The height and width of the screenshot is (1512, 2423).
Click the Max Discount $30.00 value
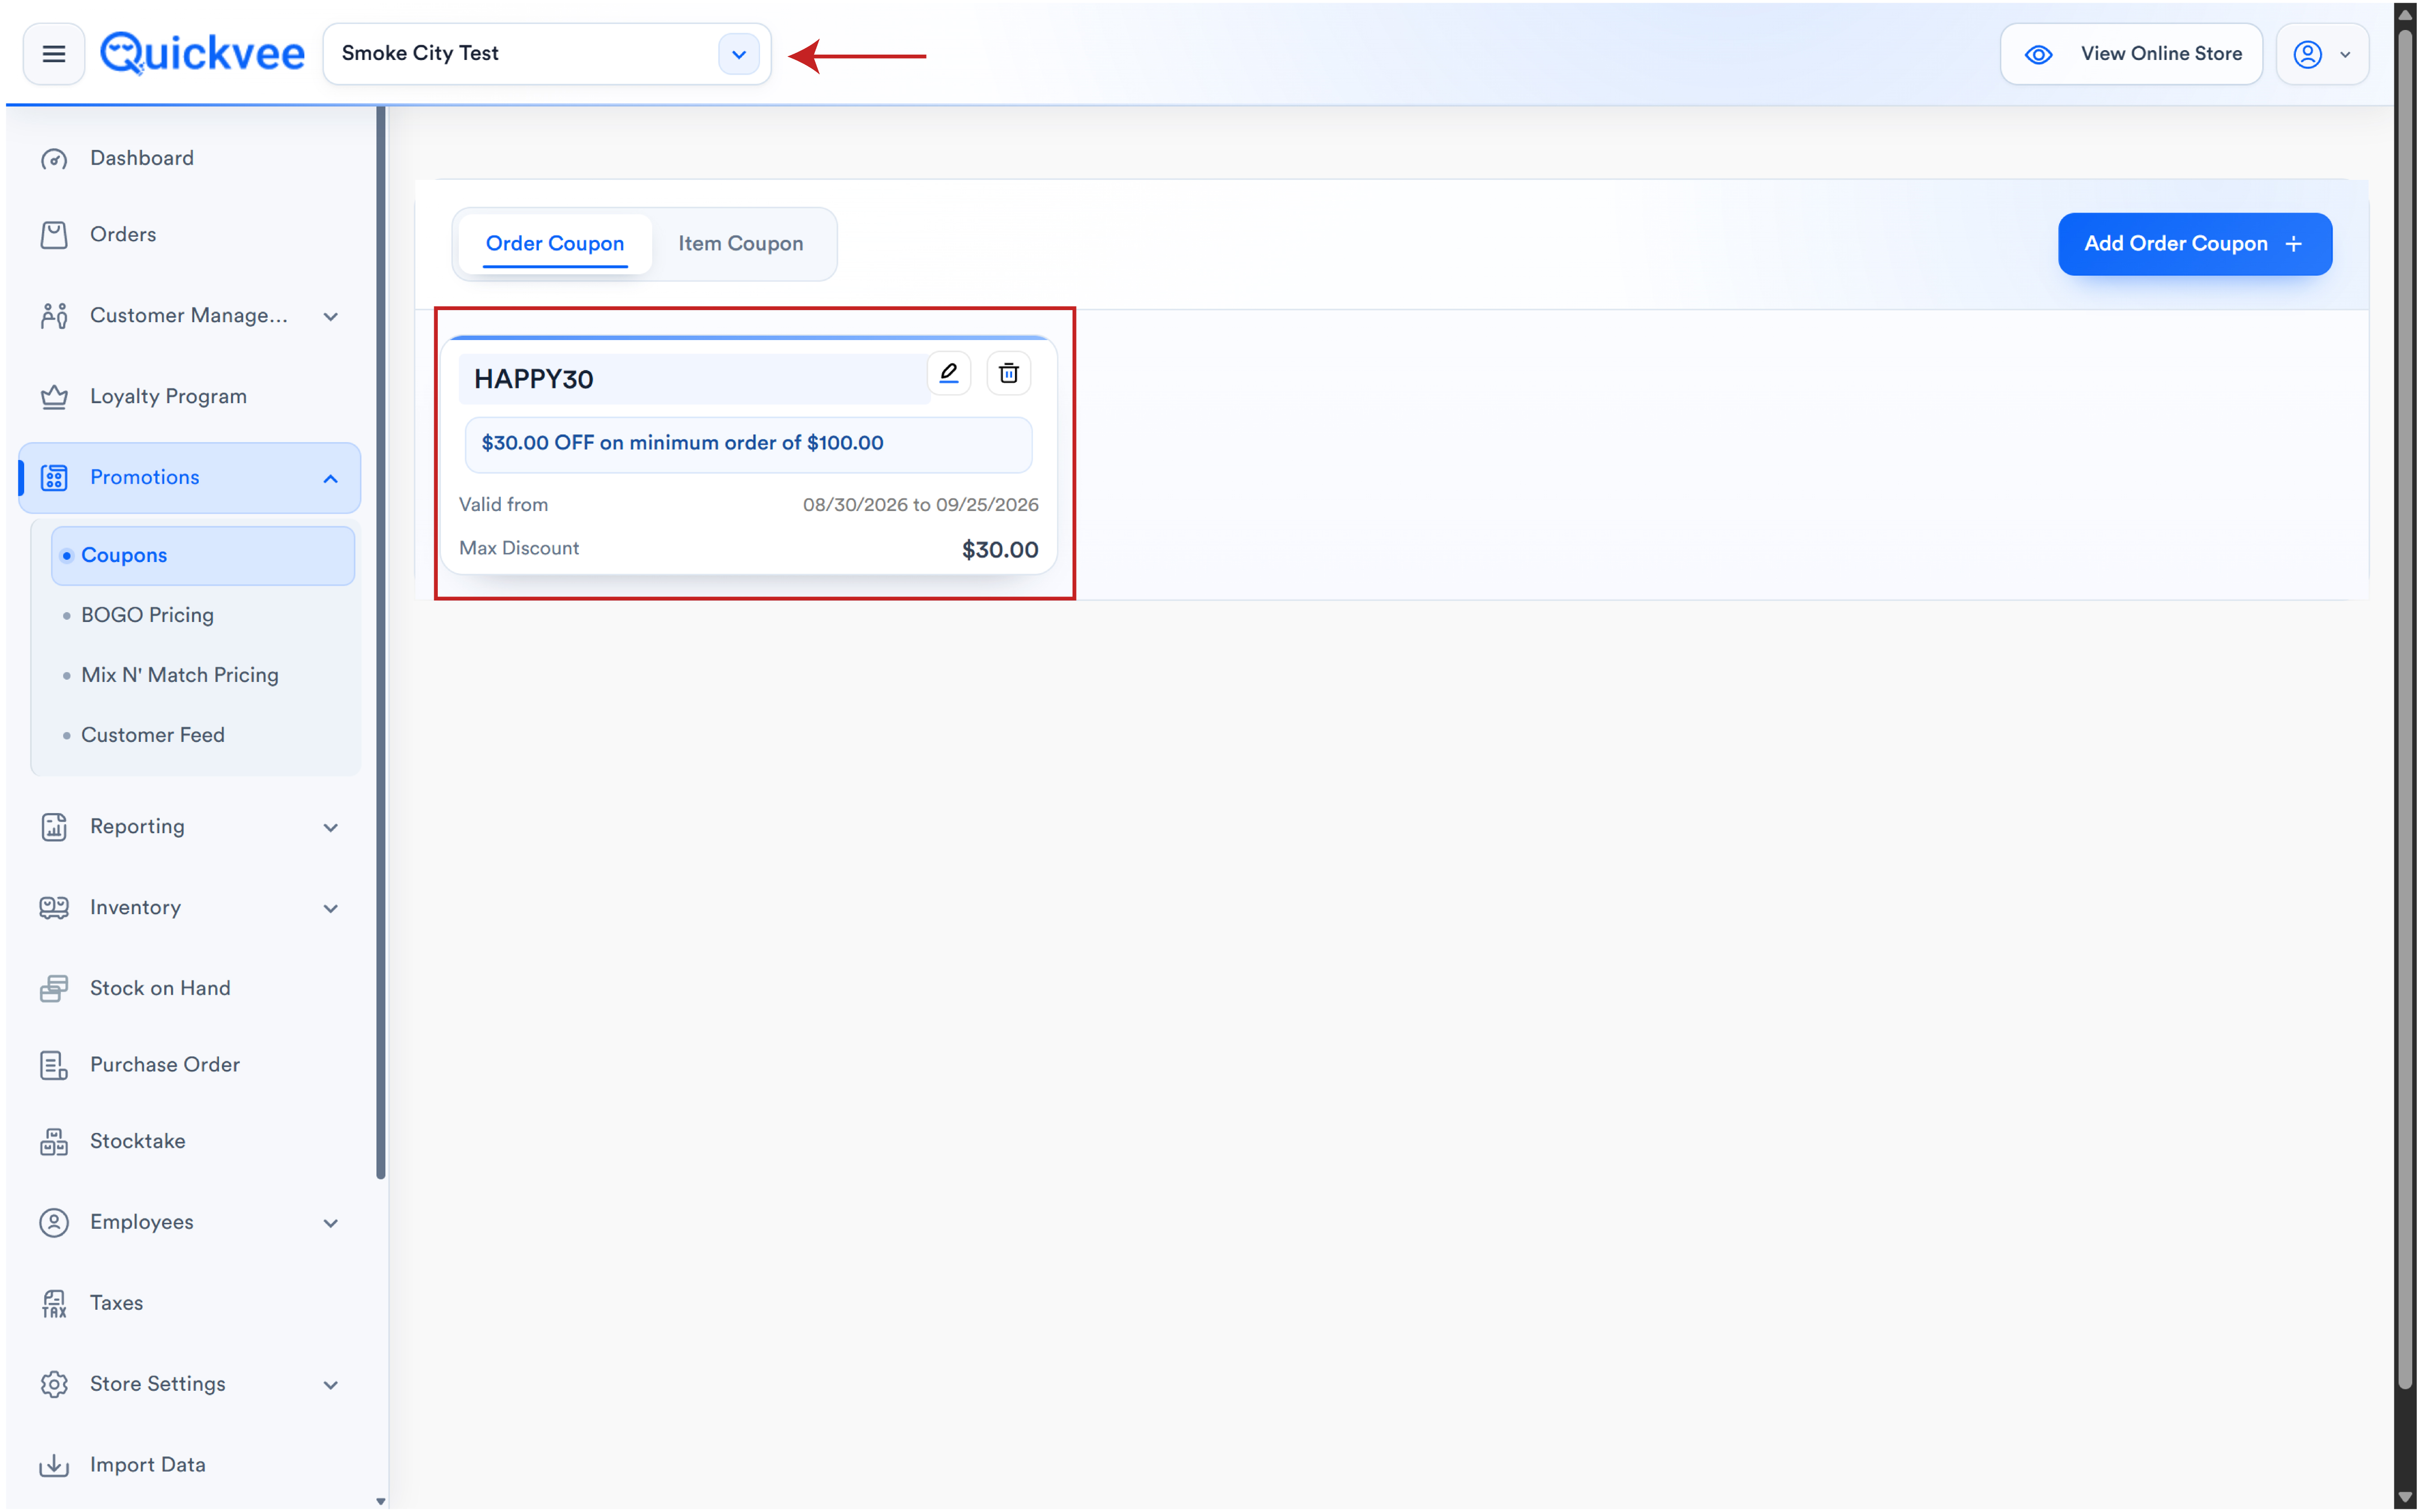click(1000, 550)
